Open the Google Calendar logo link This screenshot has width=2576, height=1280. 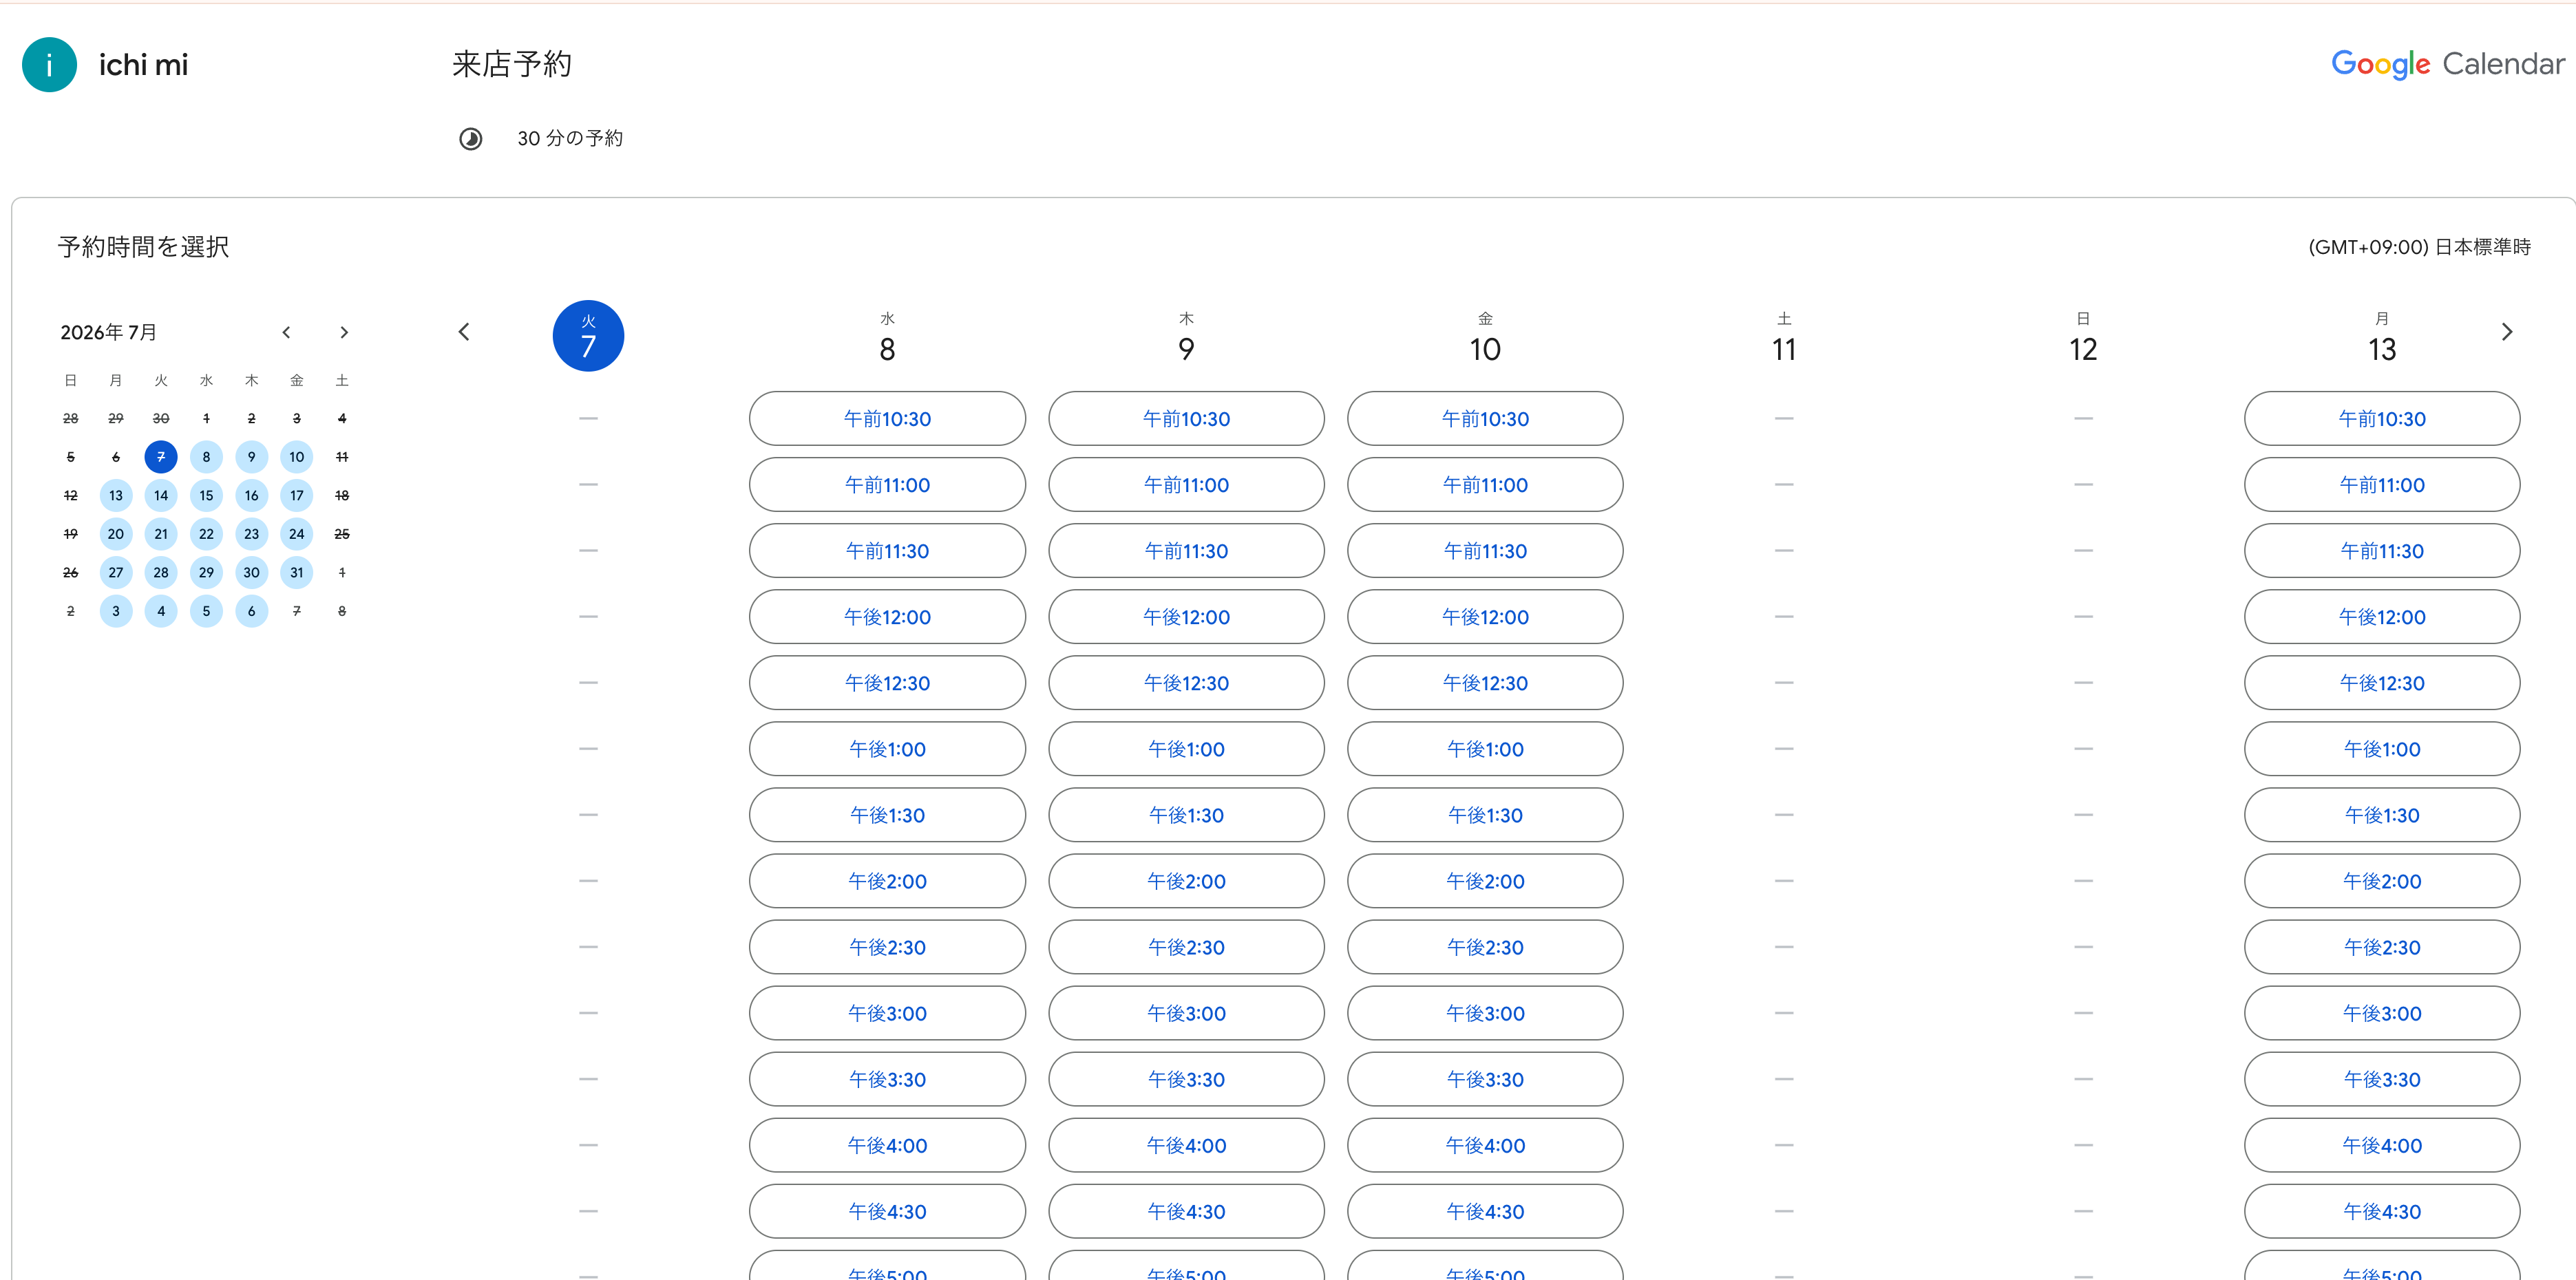pos(2447,65)
